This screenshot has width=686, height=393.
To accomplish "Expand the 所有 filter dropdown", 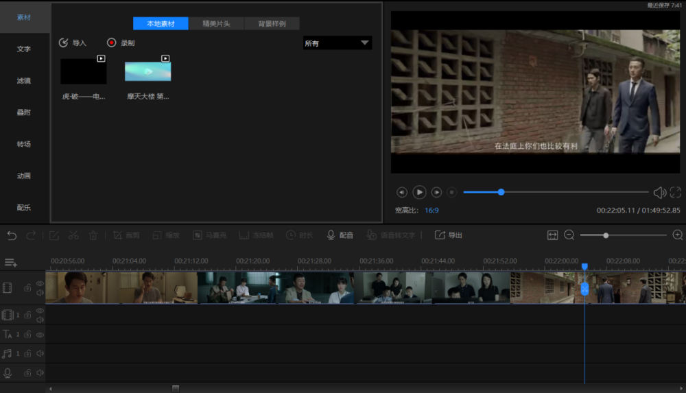I will coord(338,43).
